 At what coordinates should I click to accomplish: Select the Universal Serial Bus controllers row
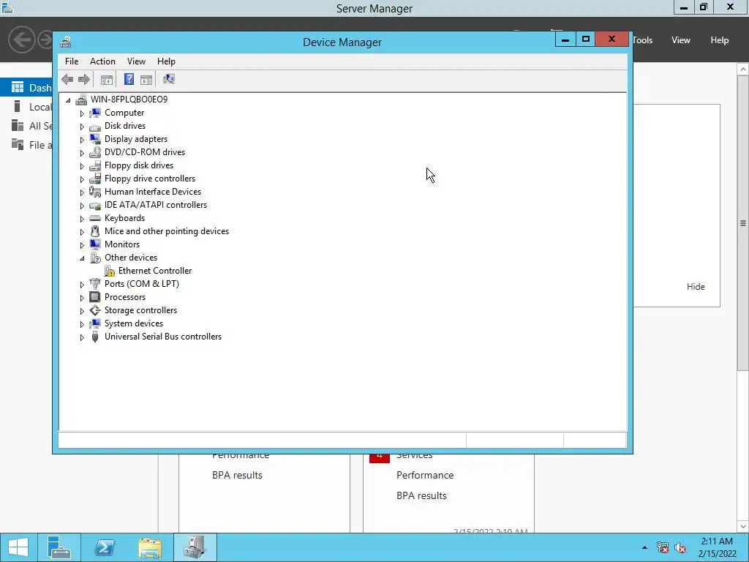(x=163, y=337)
